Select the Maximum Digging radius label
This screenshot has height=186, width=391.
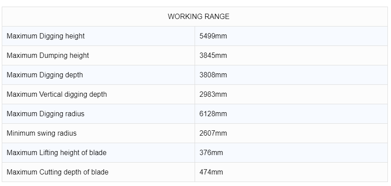(46, 114)
